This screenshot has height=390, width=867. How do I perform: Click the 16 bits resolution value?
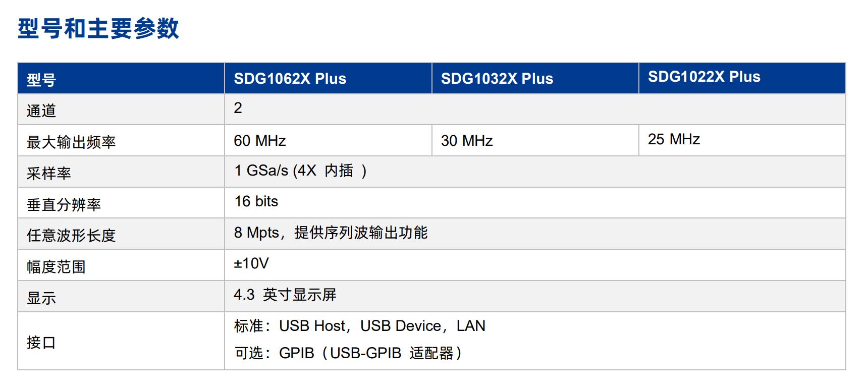256,201
